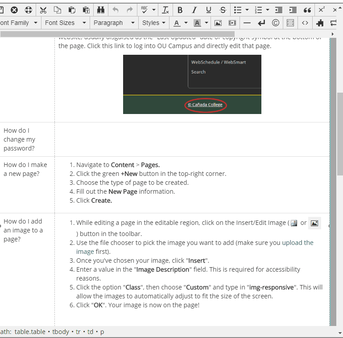Click the Cut scissors icon
Viewport: 343px width, 338px height.
(43, 10)
